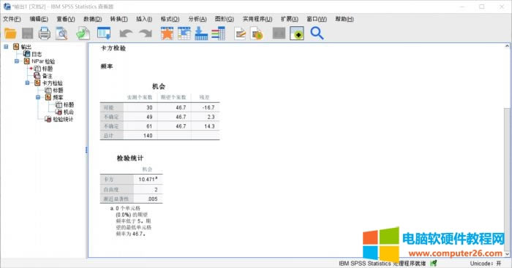Collapse the 卡方检验 tree node

(x=28, y=83)
